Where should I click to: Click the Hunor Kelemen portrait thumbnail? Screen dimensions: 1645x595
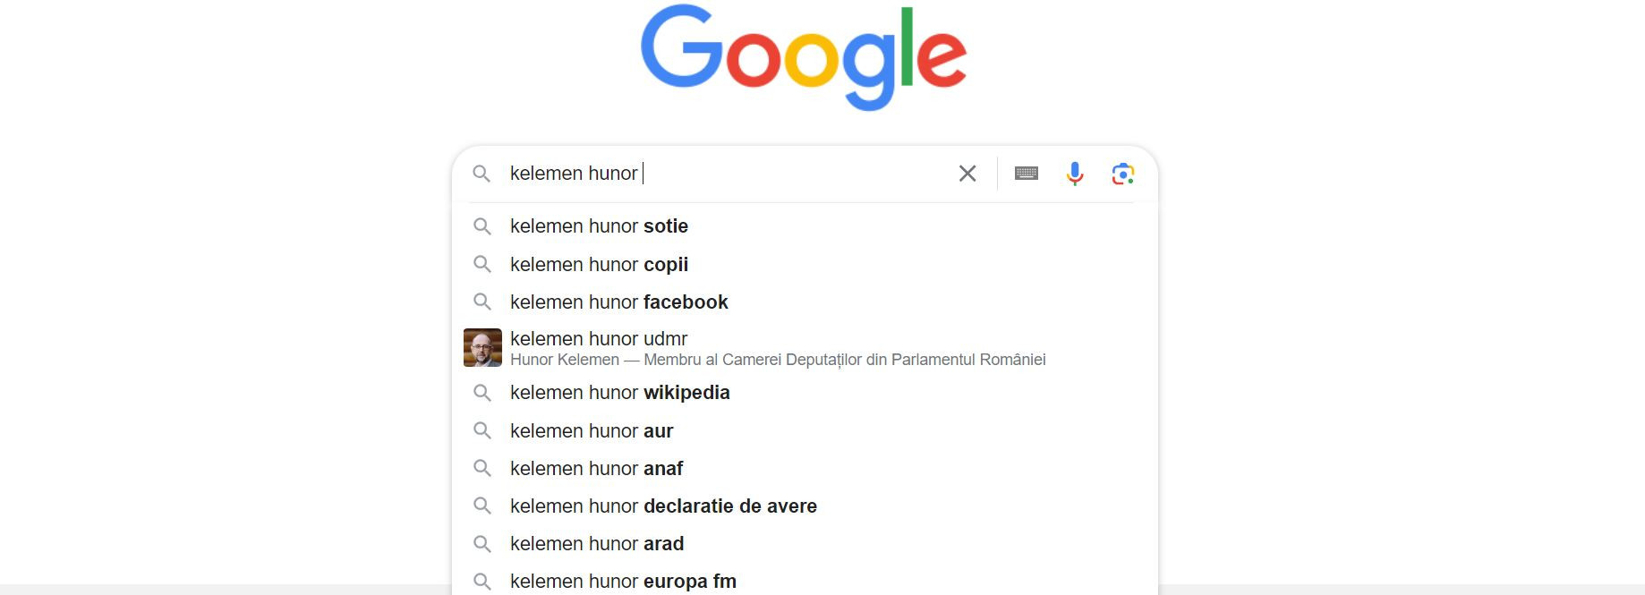pos(482,350)
